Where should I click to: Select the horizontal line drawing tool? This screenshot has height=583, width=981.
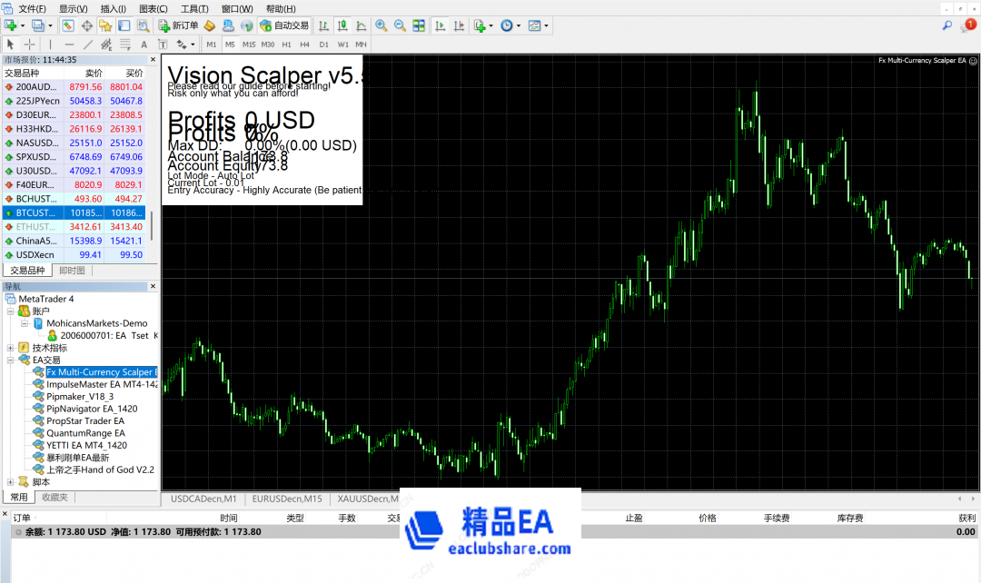click(x=69, y=44)
